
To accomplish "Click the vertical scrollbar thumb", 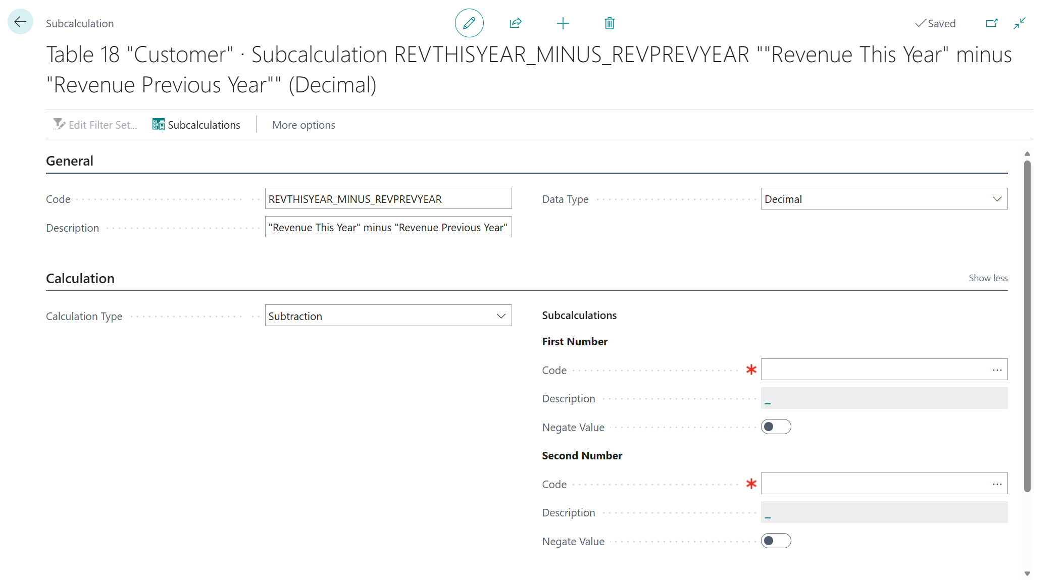I will pyautogui.click(x=1027, y=326).
